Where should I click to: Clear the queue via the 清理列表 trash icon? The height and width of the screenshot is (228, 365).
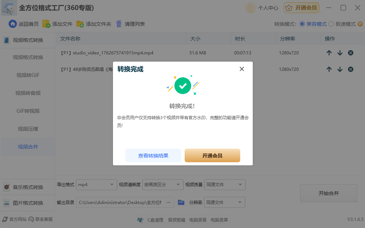click(x=119, y=24)
